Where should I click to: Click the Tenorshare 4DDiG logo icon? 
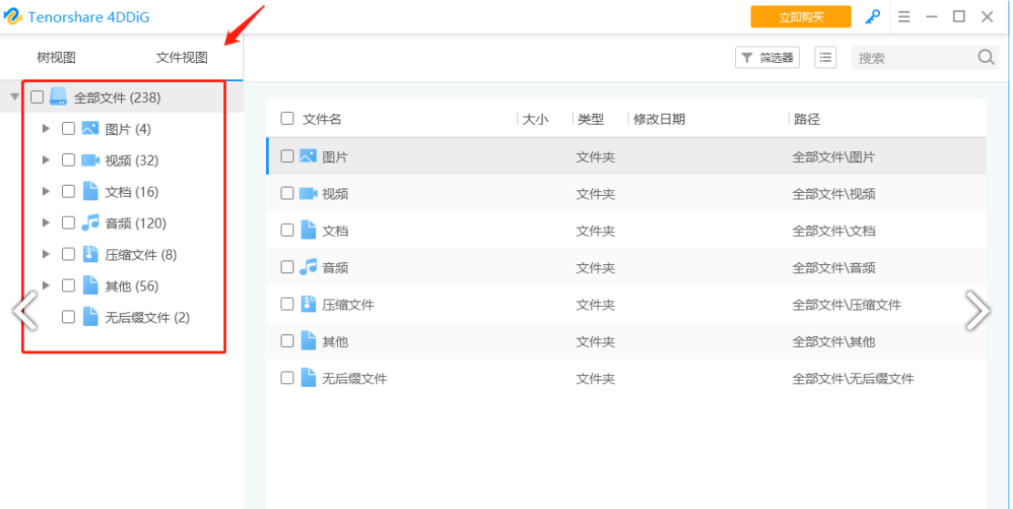pos(13,16)
